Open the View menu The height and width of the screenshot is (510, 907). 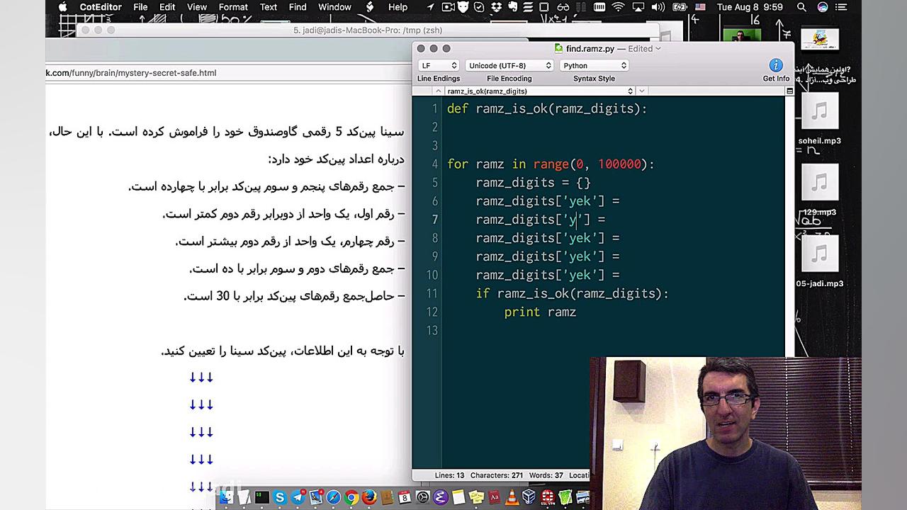pyautogui.click(x=197, y=7)
